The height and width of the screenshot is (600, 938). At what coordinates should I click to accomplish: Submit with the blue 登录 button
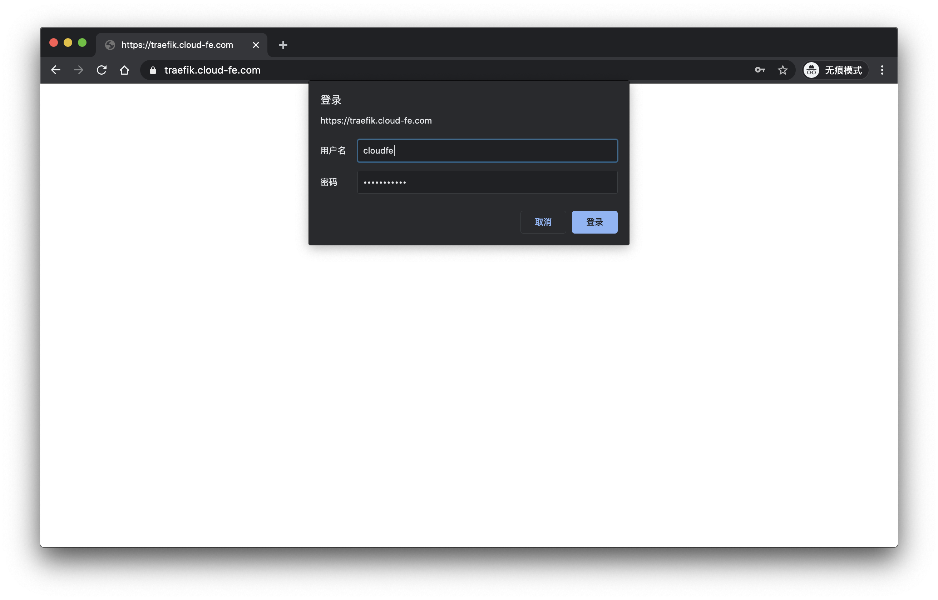[594, 222]
